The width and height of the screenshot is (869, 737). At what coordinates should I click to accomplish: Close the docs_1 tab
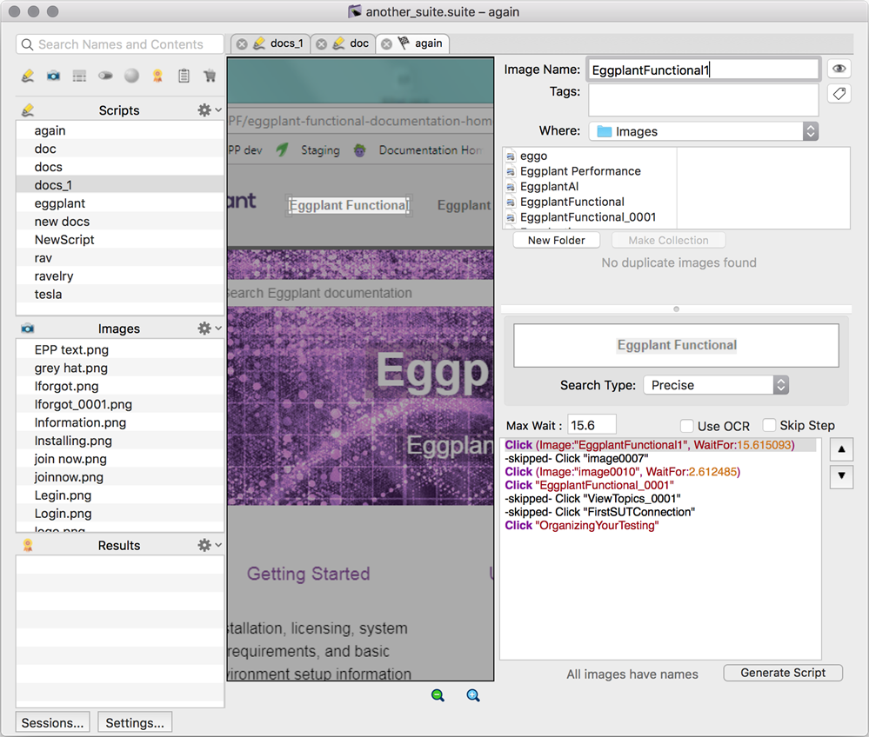242,43
